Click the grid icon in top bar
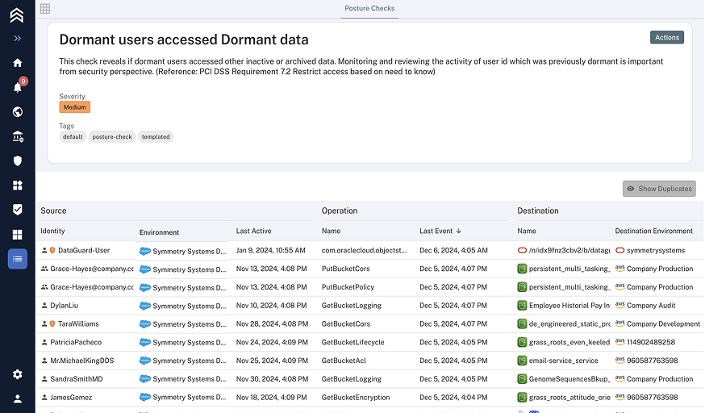 (x=45, y=8)
